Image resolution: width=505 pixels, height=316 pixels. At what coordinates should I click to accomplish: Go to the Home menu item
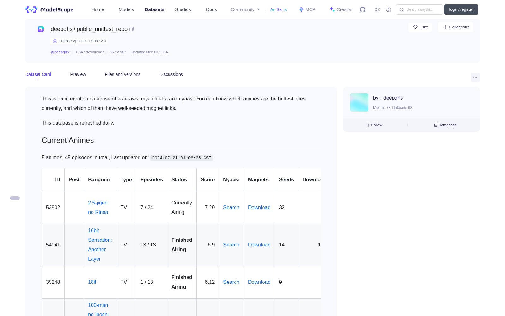pyautogui.click(x=98, y=9)
